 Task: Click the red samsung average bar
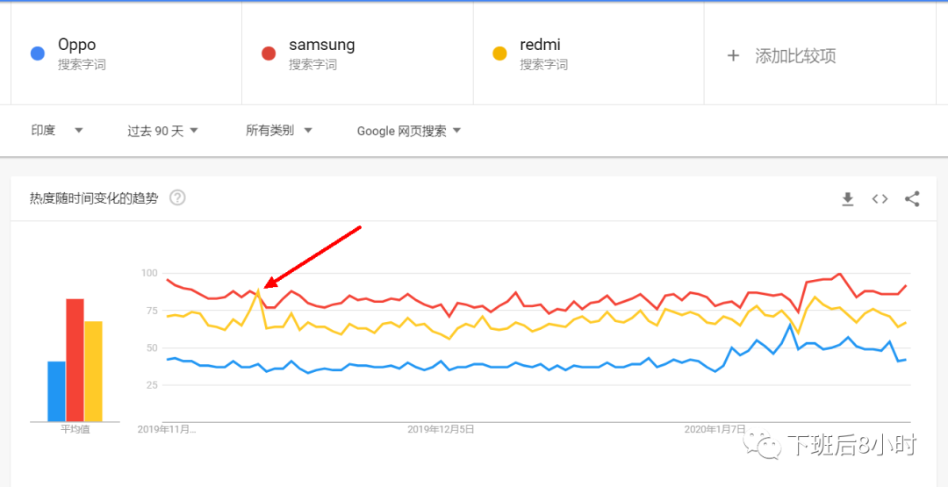(75, 360)
